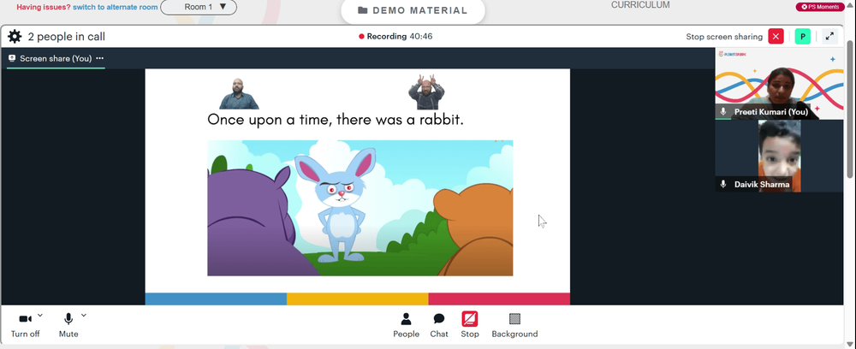Open Background effects
Image resolution: width=856 pixels, height=349 pixels.
tap(514, 325)
